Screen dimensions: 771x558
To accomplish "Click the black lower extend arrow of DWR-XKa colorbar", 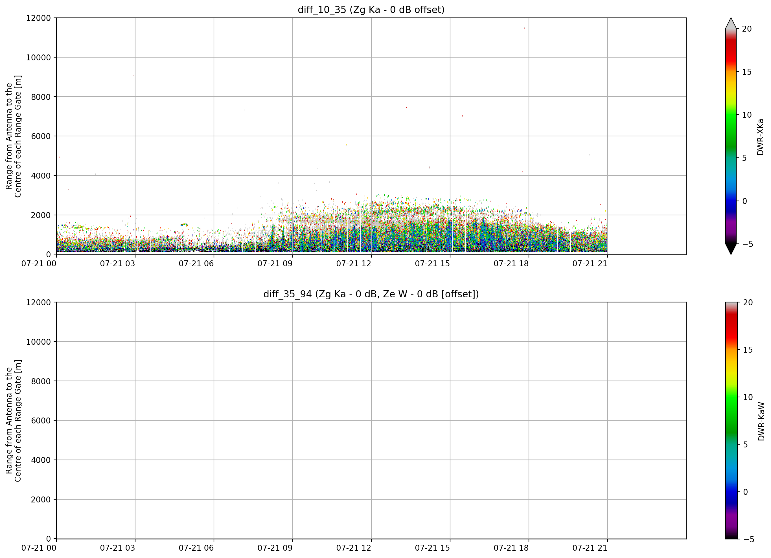I will point(731,249).
